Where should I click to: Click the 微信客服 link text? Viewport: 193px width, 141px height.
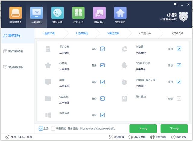point(119,137)
